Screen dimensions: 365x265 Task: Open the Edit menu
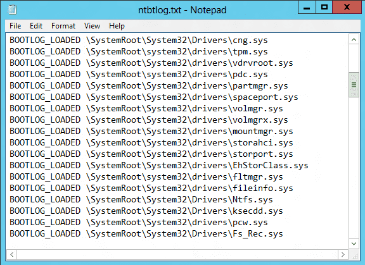36,26
